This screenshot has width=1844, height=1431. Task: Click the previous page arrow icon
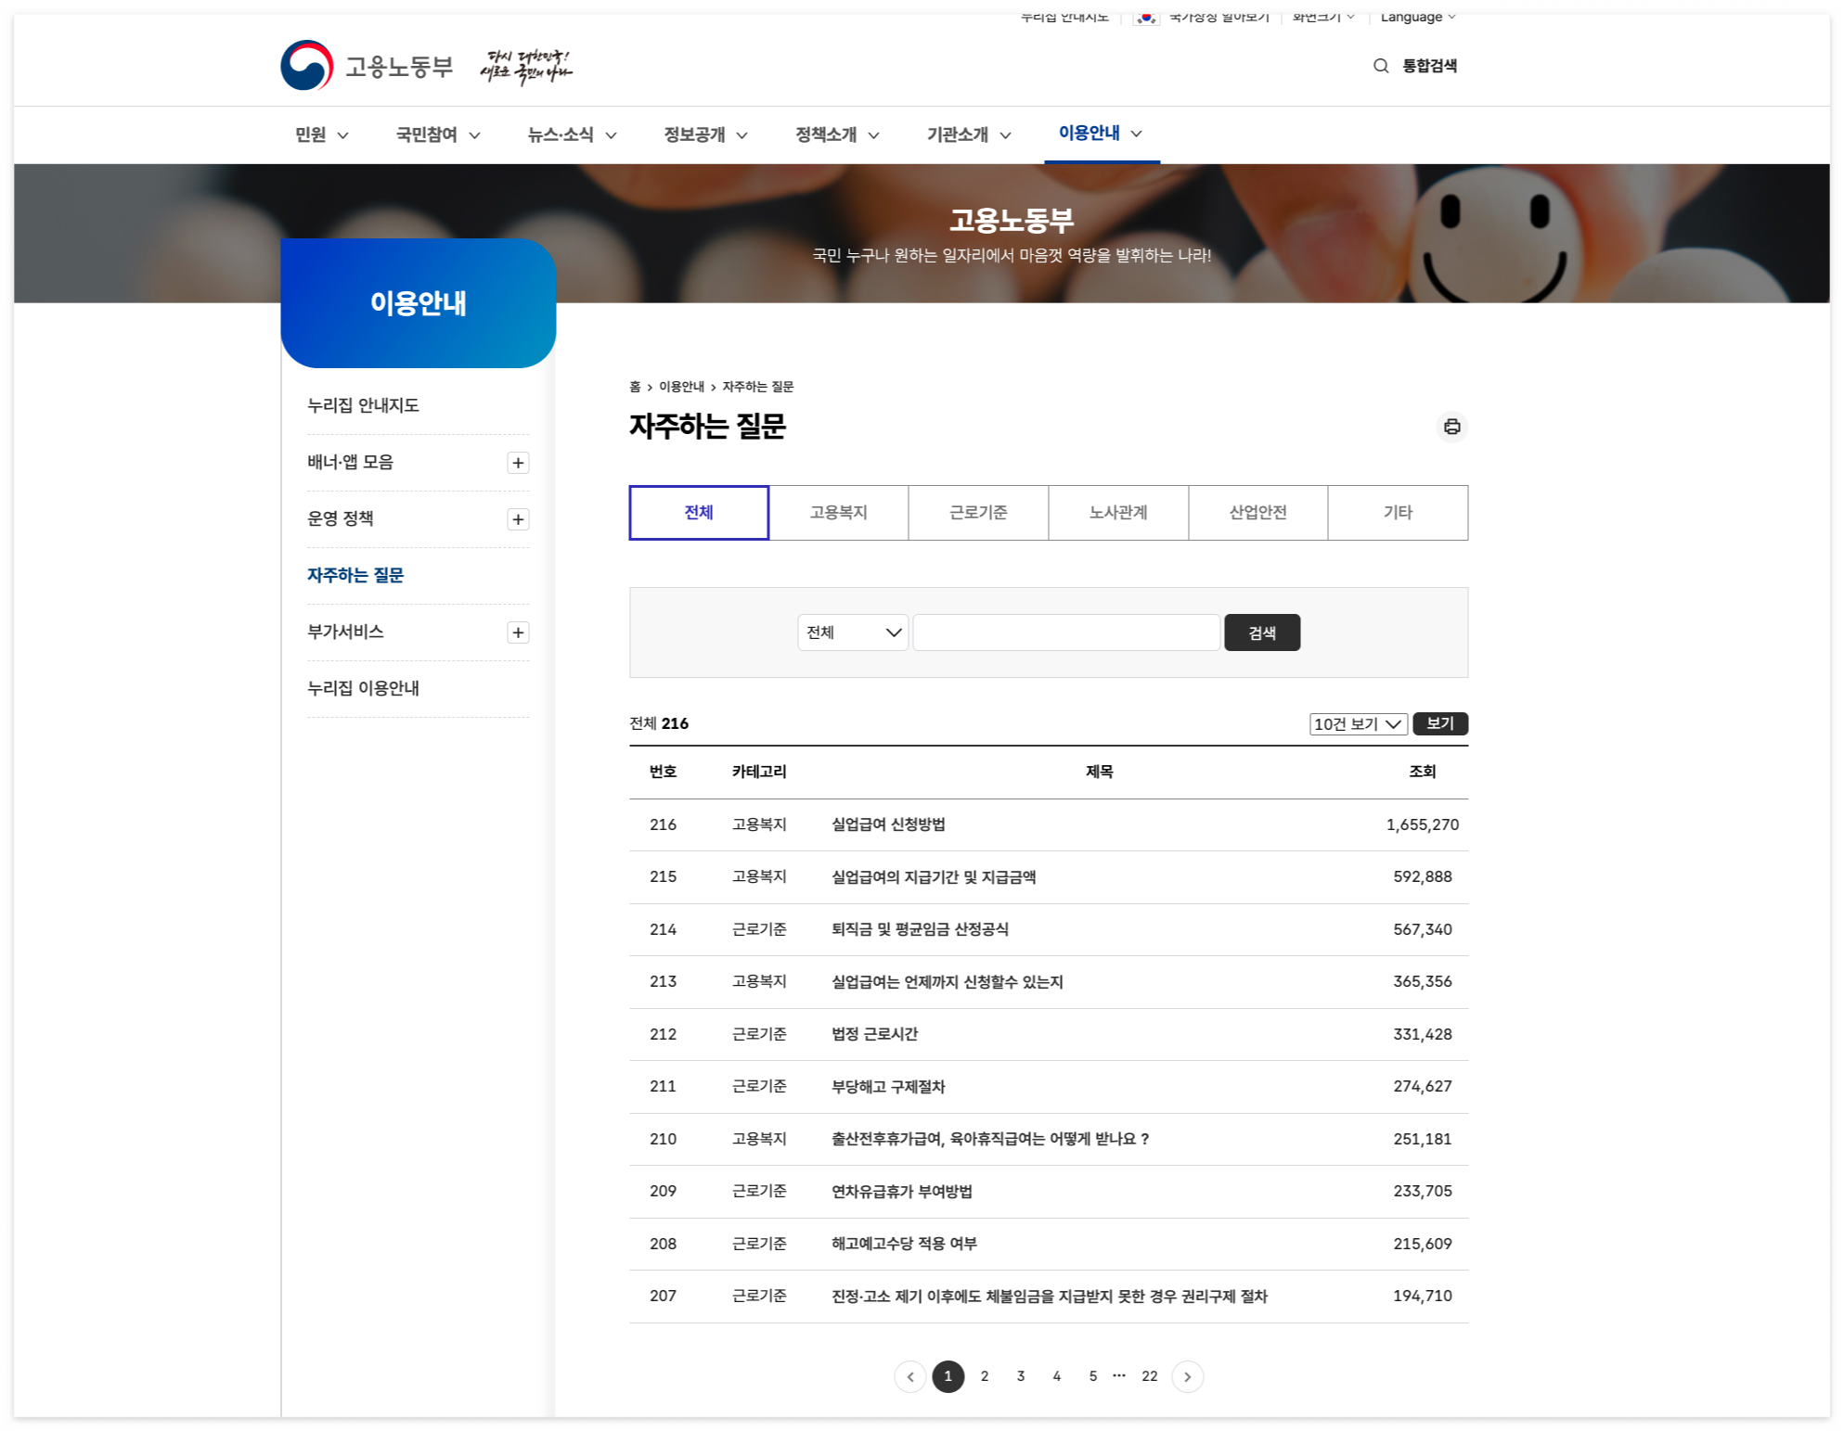tap(910, 1376)
